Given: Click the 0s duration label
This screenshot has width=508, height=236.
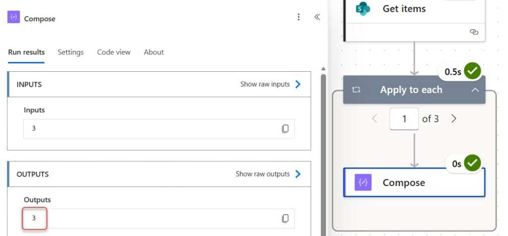Looking at the screenshot, I should [456, 164].
